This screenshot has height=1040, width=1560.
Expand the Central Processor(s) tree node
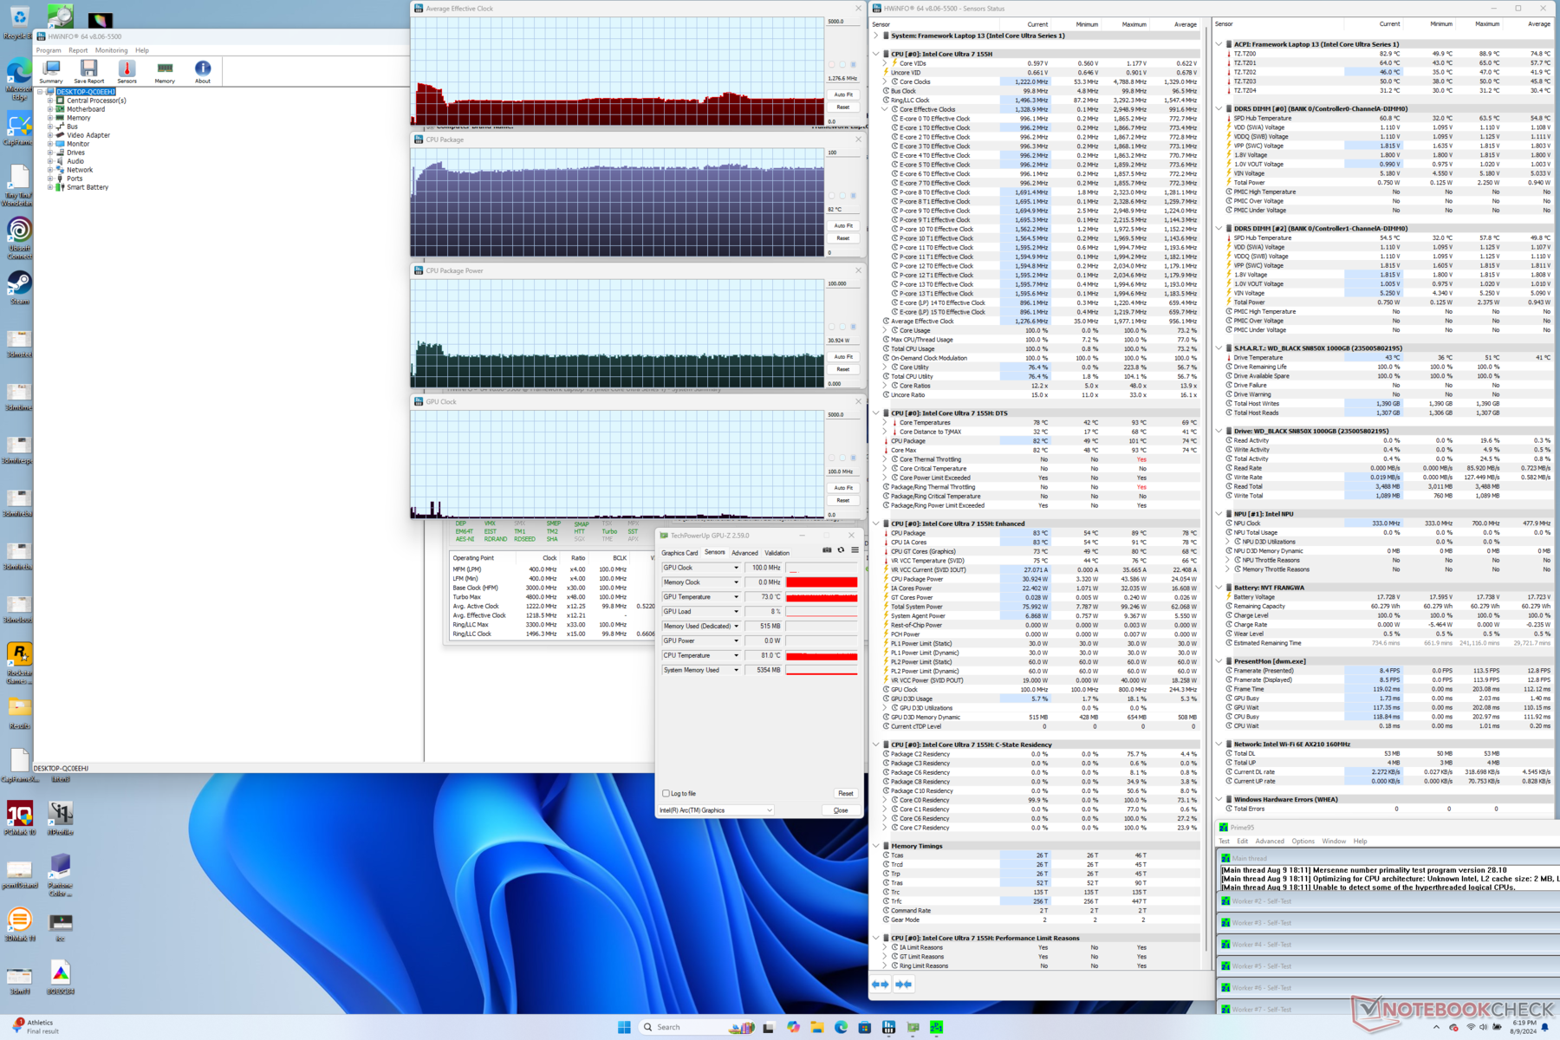point(50,101)
